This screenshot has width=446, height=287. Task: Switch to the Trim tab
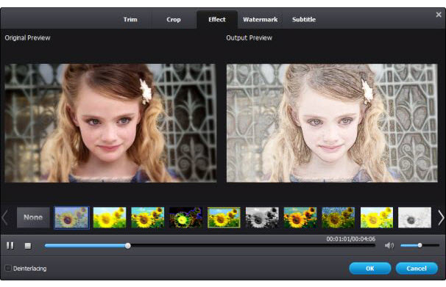click(130, 20)
